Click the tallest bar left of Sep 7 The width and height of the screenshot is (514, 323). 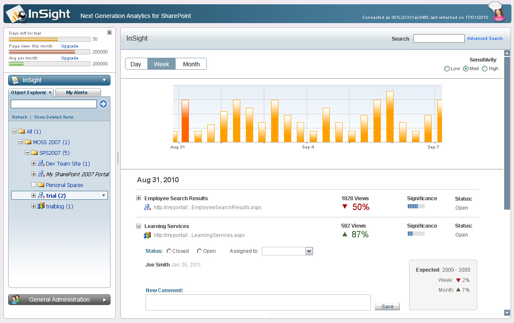390,116
